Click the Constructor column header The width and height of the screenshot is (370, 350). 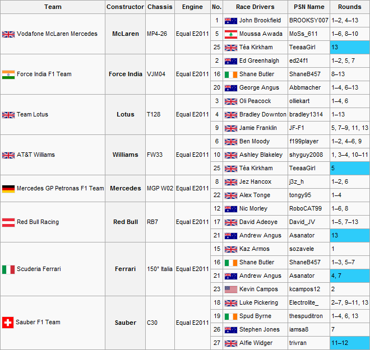point(126,7)
